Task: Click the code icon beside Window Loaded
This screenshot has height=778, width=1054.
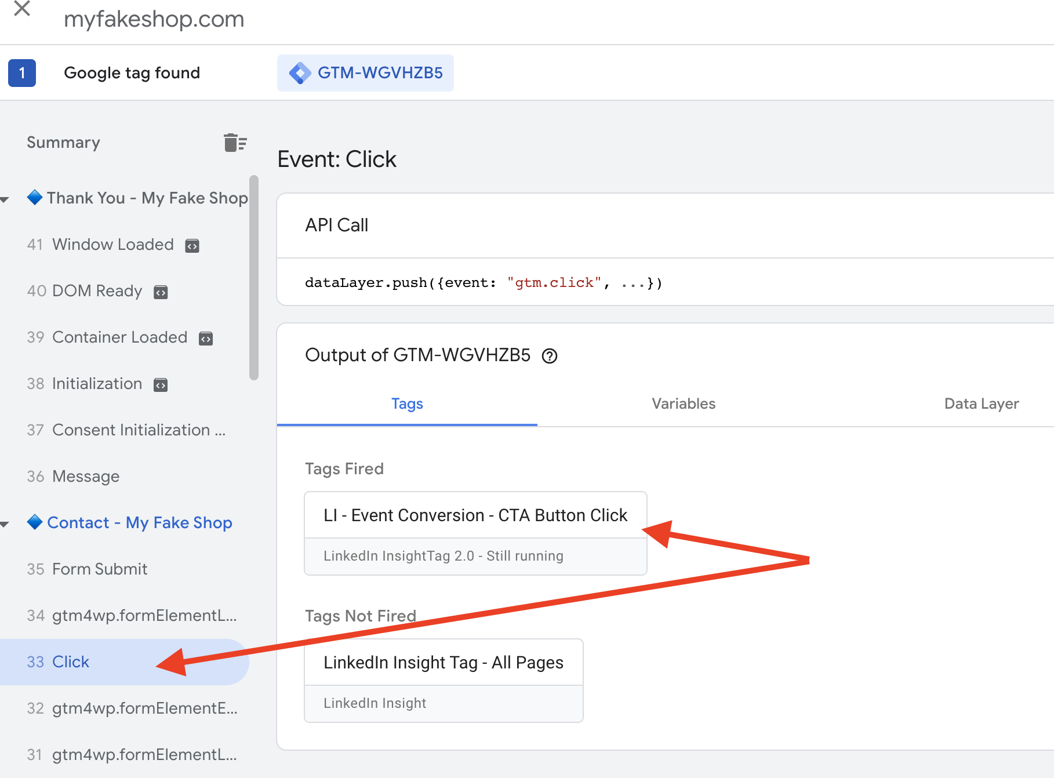Action: tap(192, 245)
